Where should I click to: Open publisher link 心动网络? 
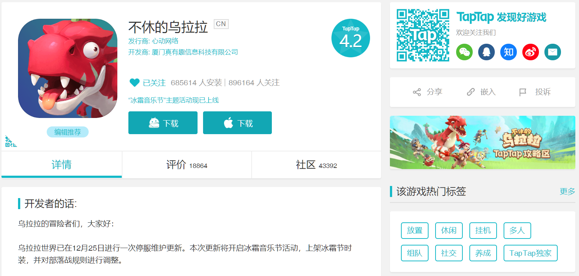(165, 41)
